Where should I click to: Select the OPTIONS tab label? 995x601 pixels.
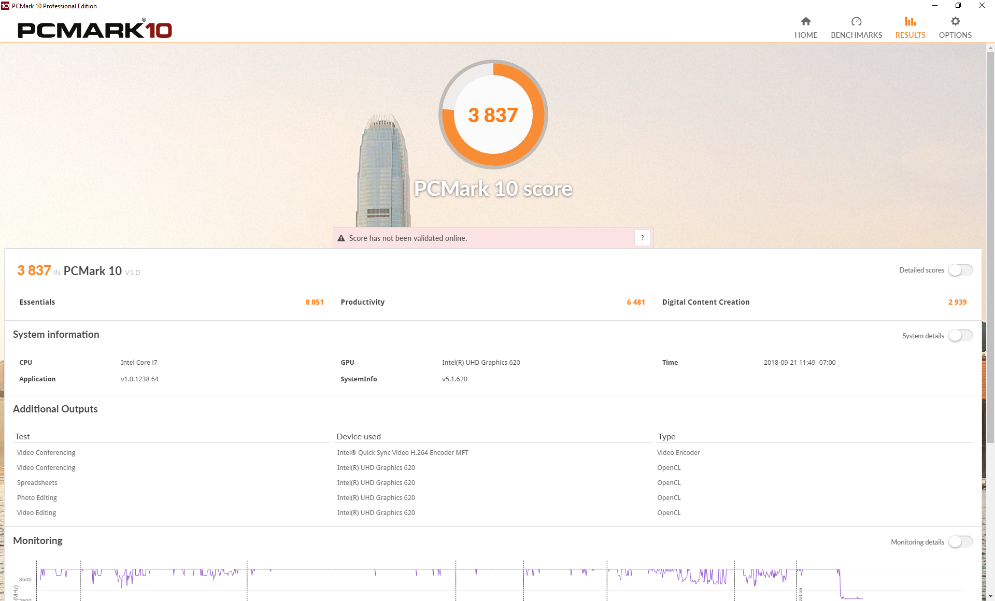click(x=955, y=35)
